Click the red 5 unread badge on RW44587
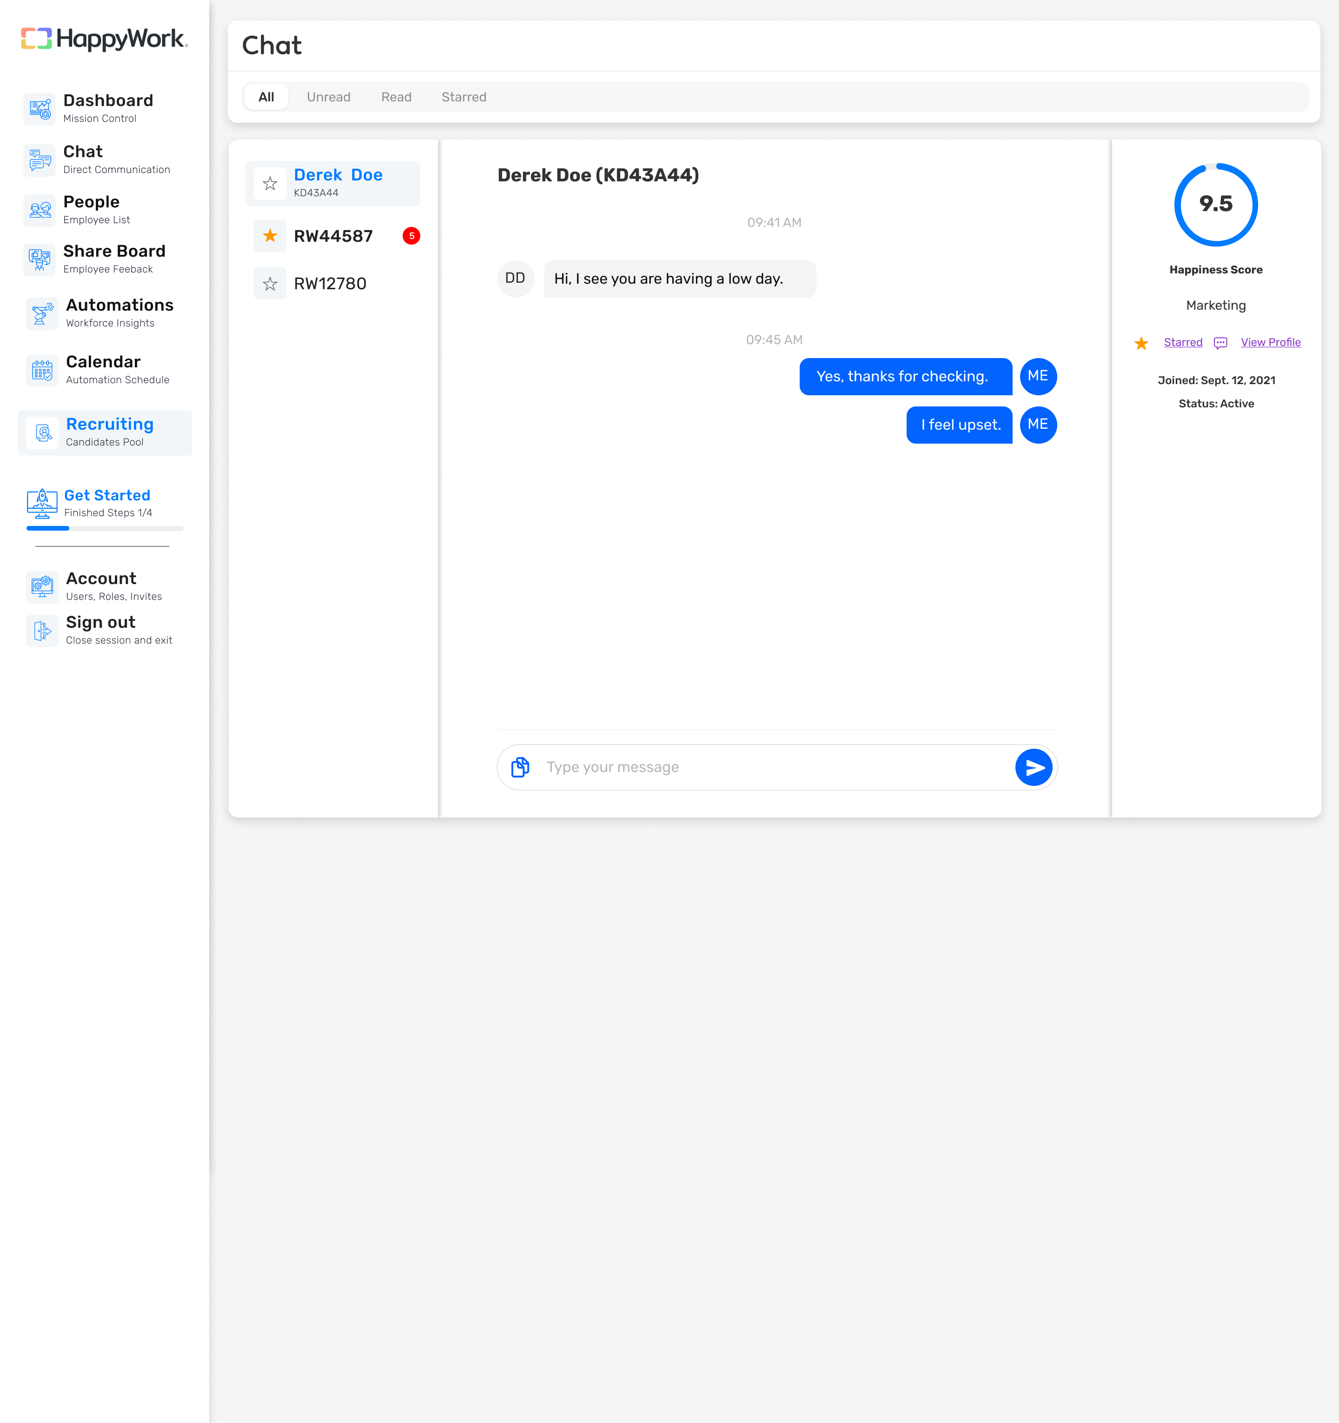Image resolution: width=1339 pixels, height=1423 pixels. [x=411, y=235]
